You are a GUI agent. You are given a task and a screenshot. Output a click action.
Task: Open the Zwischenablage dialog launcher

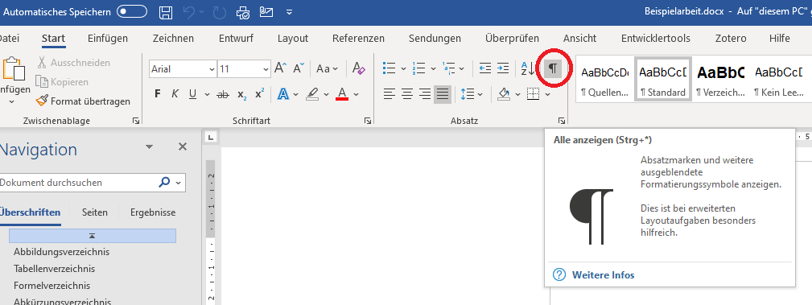tap(136, 121)
